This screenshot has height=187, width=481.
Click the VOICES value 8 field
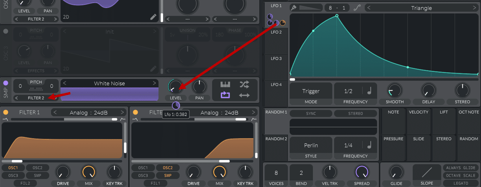click(276, 172)
